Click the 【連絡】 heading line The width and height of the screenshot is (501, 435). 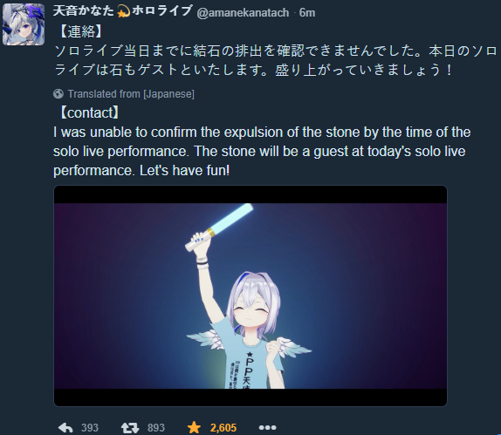(x=80, y=32)
